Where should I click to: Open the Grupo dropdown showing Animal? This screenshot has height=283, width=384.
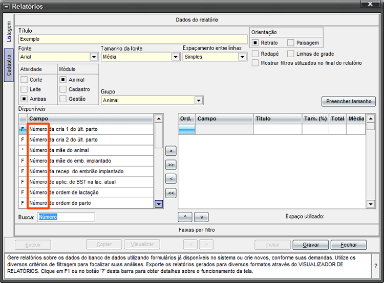tap(199, 100)
